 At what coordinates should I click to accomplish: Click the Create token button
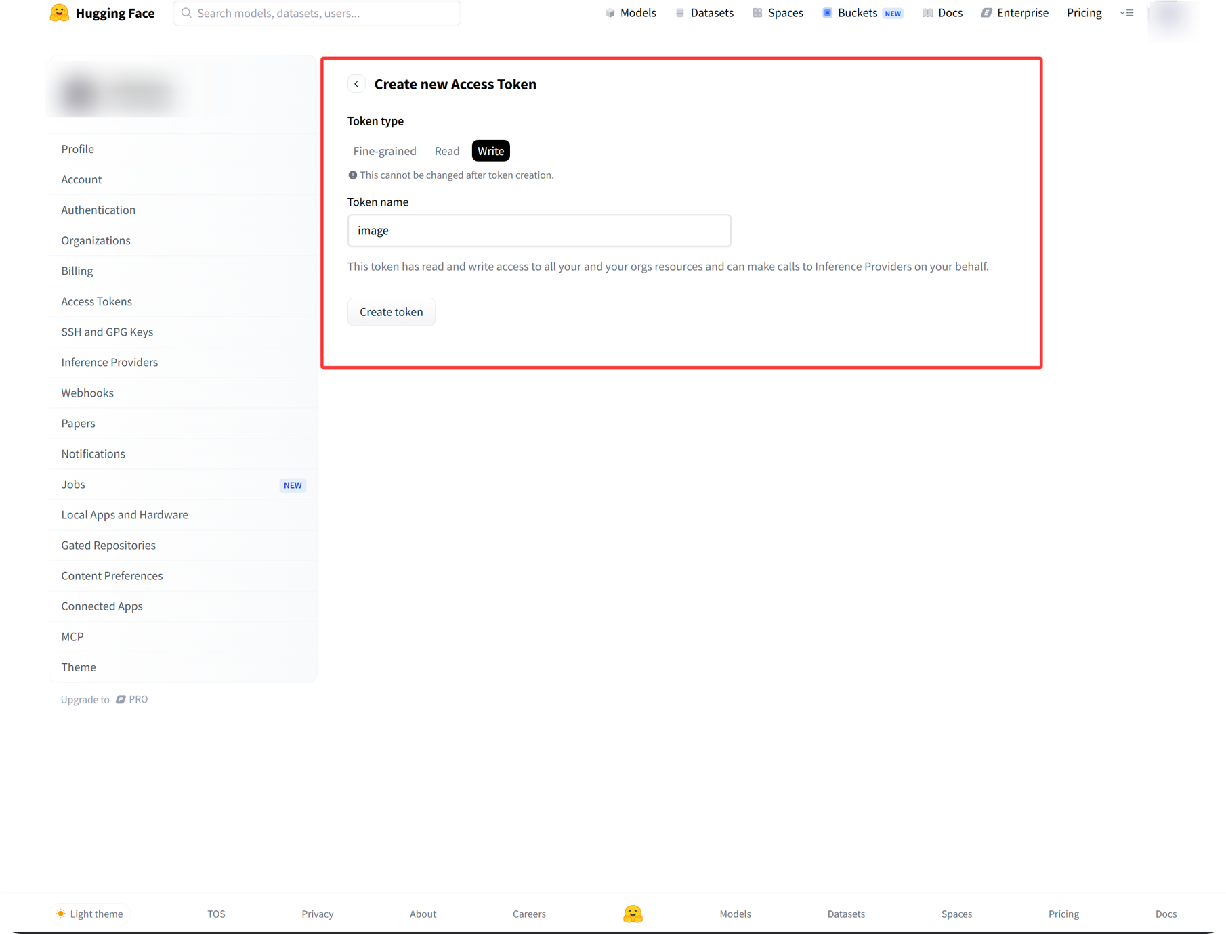392,312
